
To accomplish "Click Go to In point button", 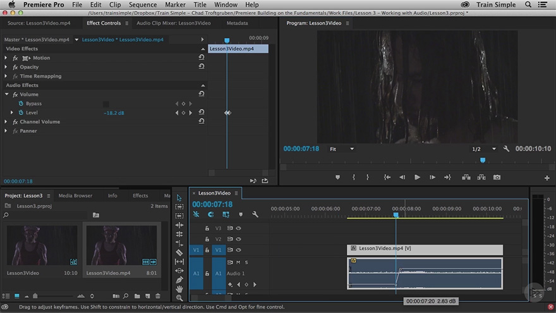I will (387, 177).
